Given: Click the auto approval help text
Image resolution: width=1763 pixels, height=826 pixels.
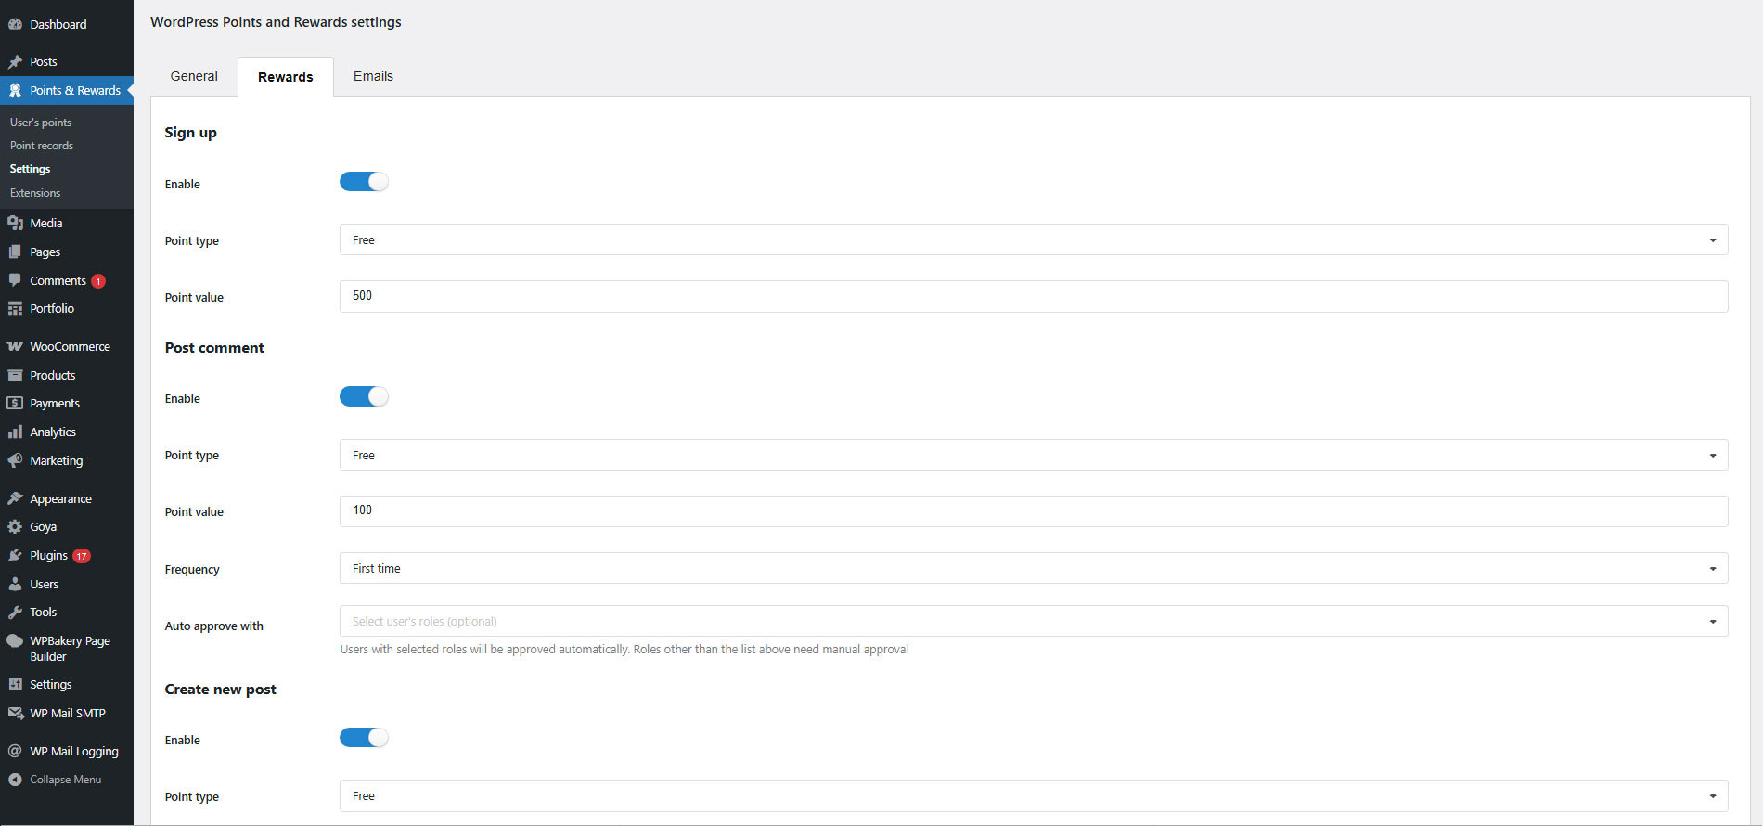Looking at the screenshot, I should 624,650.
